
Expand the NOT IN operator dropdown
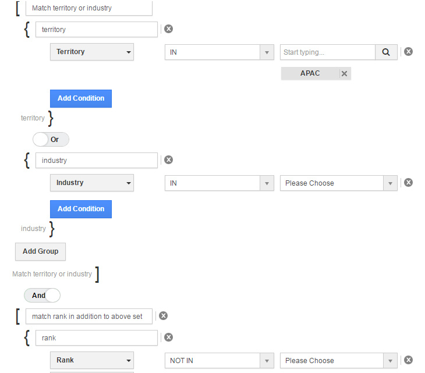tap(219, 360)
